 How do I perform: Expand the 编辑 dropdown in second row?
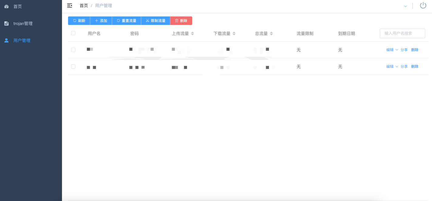click(x=396, y=66)
